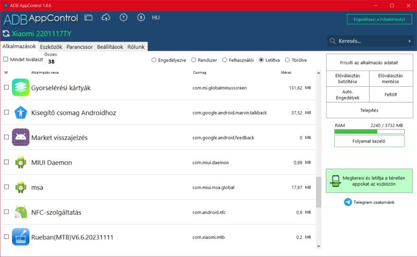The width and height of the screenshot is (417, 257).
Task: Check the NFC-szolgáltatás checkbox
Action: 6,212
